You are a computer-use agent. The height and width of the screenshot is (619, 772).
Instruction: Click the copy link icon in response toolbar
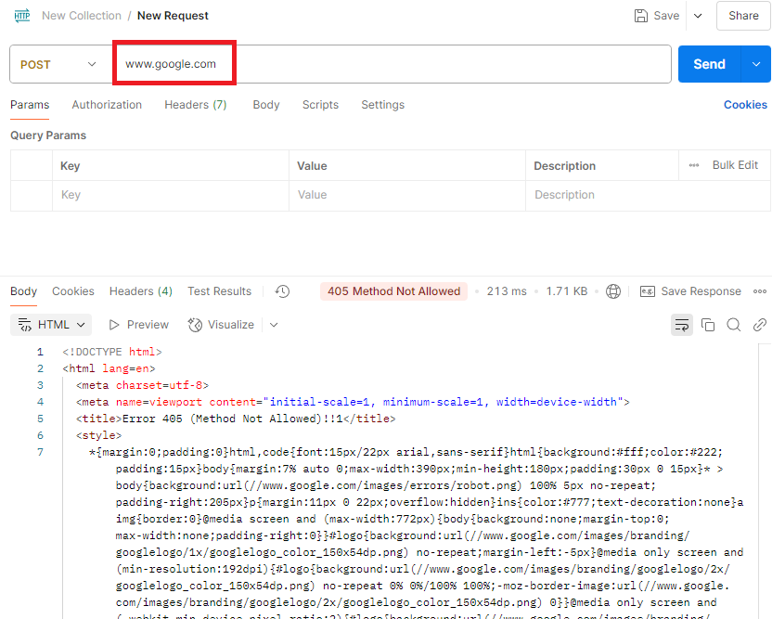(x=760, y=325)
